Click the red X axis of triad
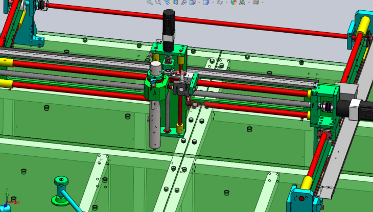This screenshot has height=212, width=373. click(14, 201)
